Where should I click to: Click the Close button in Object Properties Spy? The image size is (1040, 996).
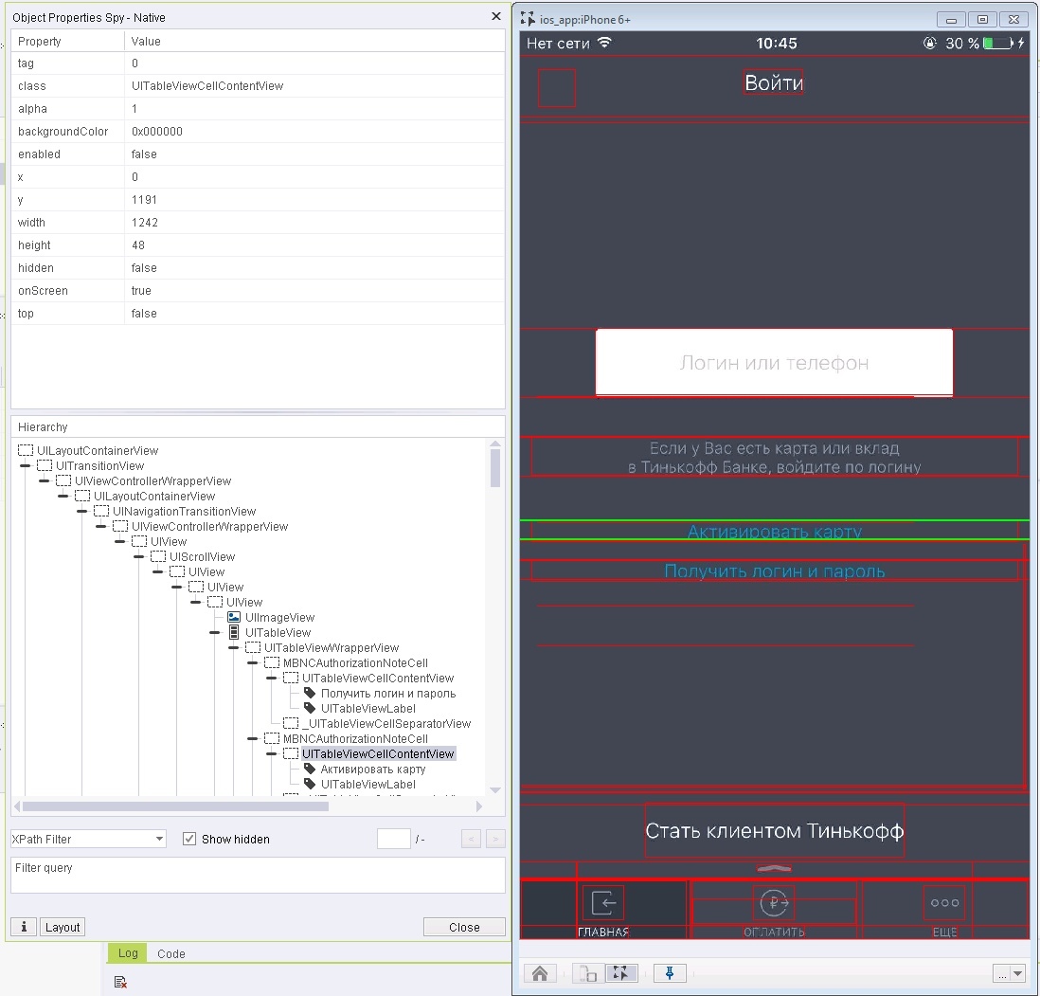[x=464, y=926]
